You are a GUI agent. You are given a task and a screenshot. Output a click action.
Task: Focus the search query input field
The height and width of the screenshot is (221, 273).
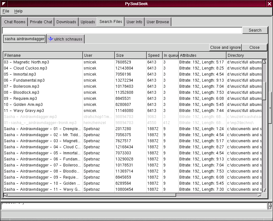[x=122, y=30]
